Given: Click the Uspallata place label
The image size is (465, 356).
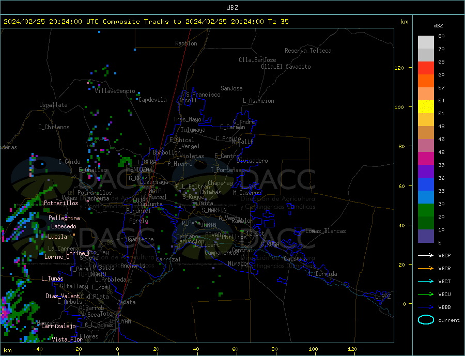Looking at the screenshot, I should 53,105.
